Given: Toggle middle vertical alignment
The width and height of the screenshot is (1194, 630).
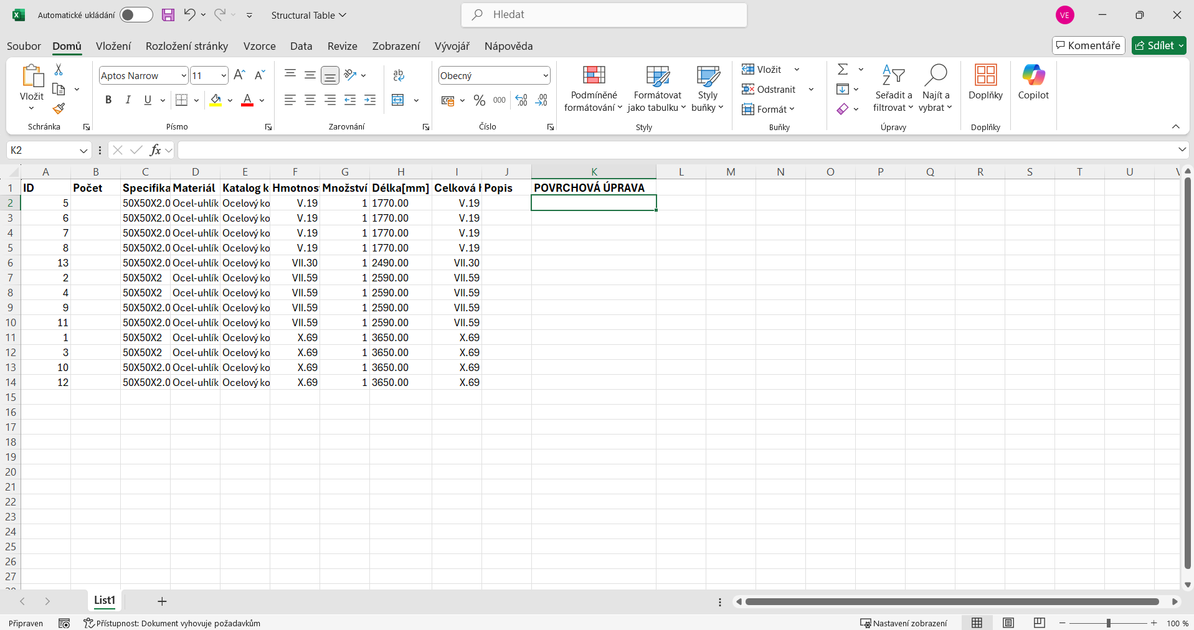Looking at the screenshot, I should [310, 75].
